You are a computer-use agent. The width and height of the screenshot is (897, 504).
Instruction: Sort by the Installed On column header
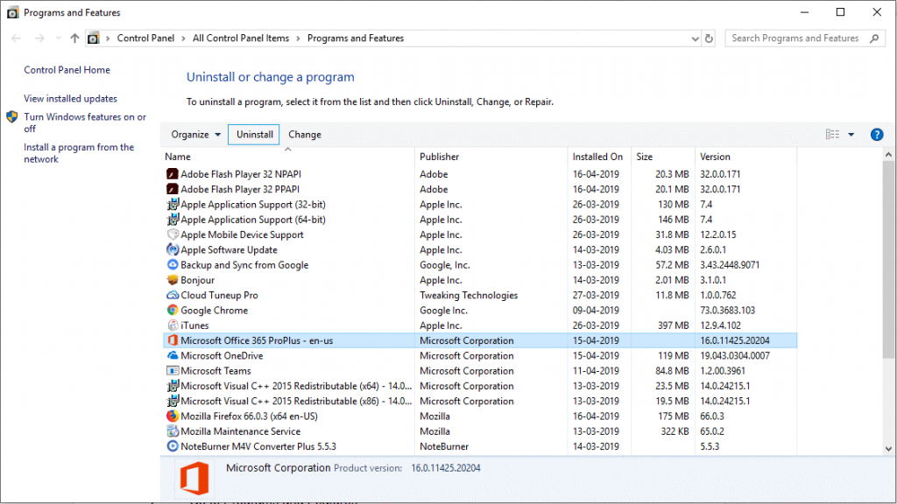[599, 157]
